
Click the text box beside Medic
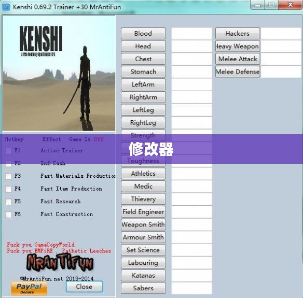(x=191, y=186)
